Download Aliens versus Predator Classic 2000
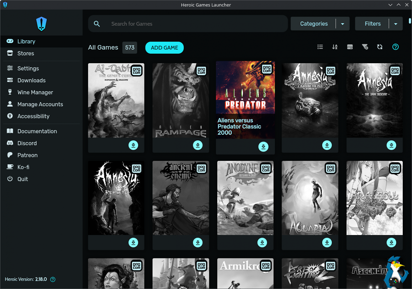412x289 pixels. (263, 147)
